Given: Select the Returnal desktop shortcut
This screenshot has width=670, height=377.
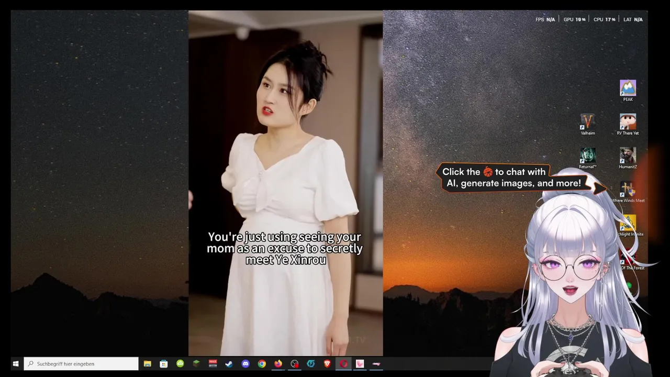Looking at the screenshot, I should tap(588, 158).
